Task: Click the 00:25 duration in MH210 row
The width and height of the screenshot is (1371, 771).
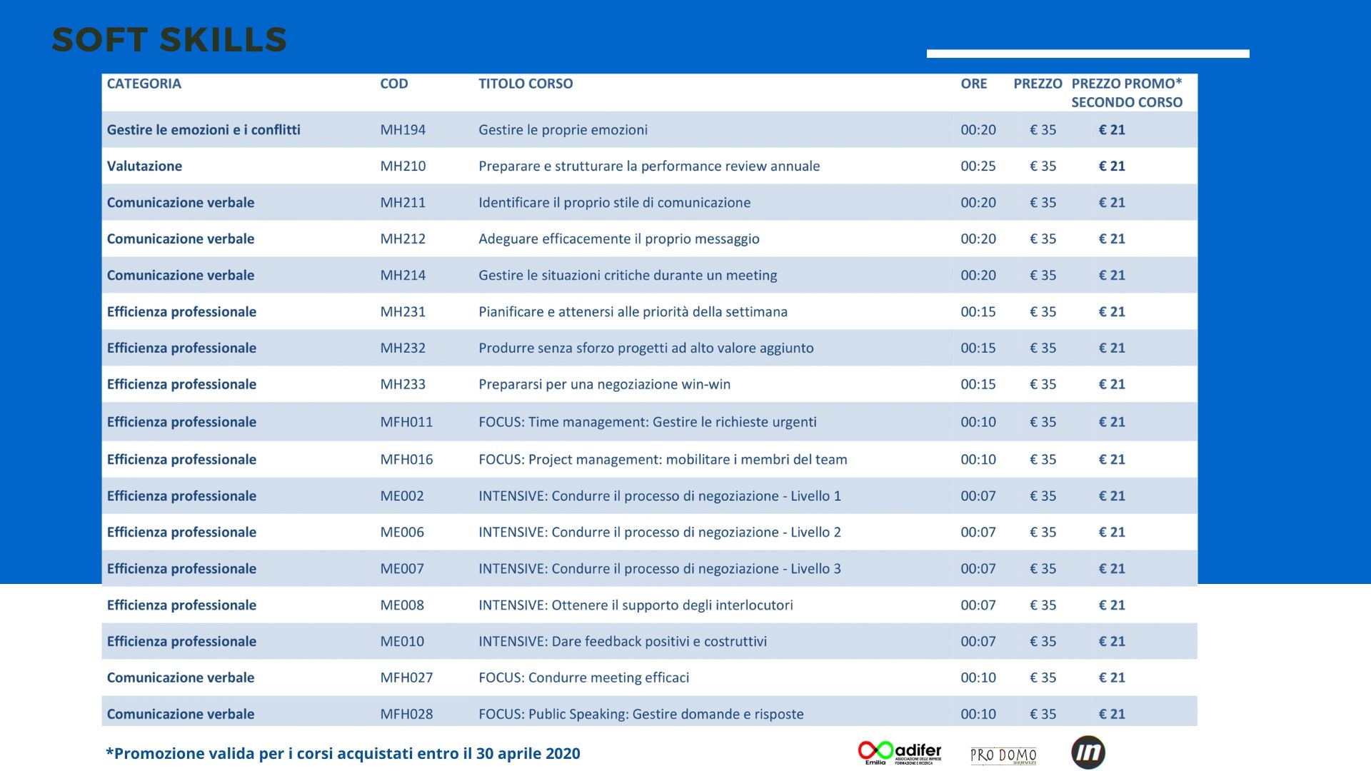Action: [x=978, y=166]
